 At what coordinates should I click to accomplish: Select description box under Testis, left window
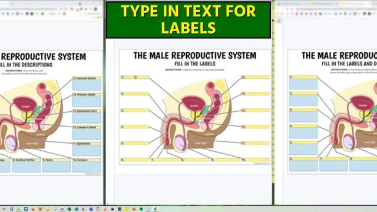pyautogui.click(x=57, y=167)
